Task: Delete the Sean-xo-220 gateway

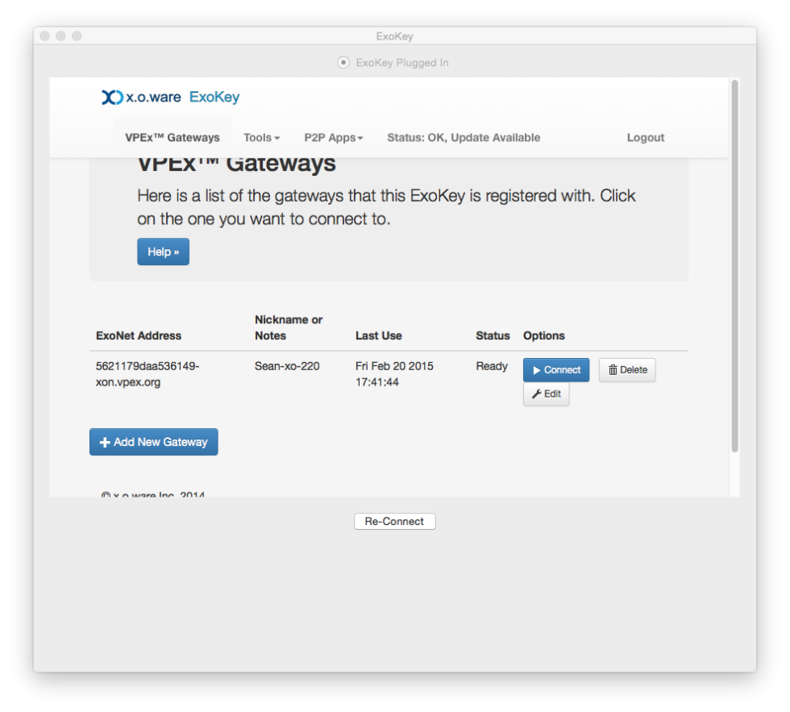Action: pyautogui.click(x=627, y=369)
